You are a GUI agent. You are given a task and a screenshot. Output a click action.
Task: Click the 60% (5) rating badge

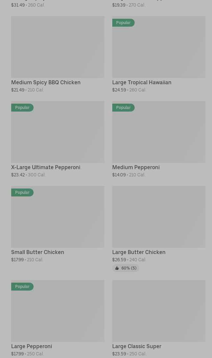(126, 268)
